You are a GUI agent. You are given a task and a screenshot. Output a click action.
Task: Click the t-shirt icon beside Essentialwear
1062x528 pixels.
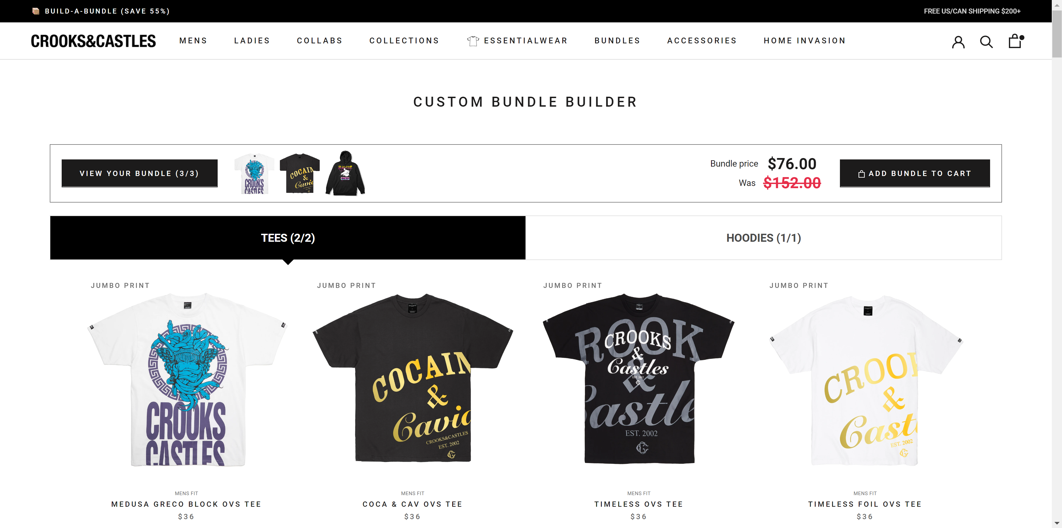point(473,41)
